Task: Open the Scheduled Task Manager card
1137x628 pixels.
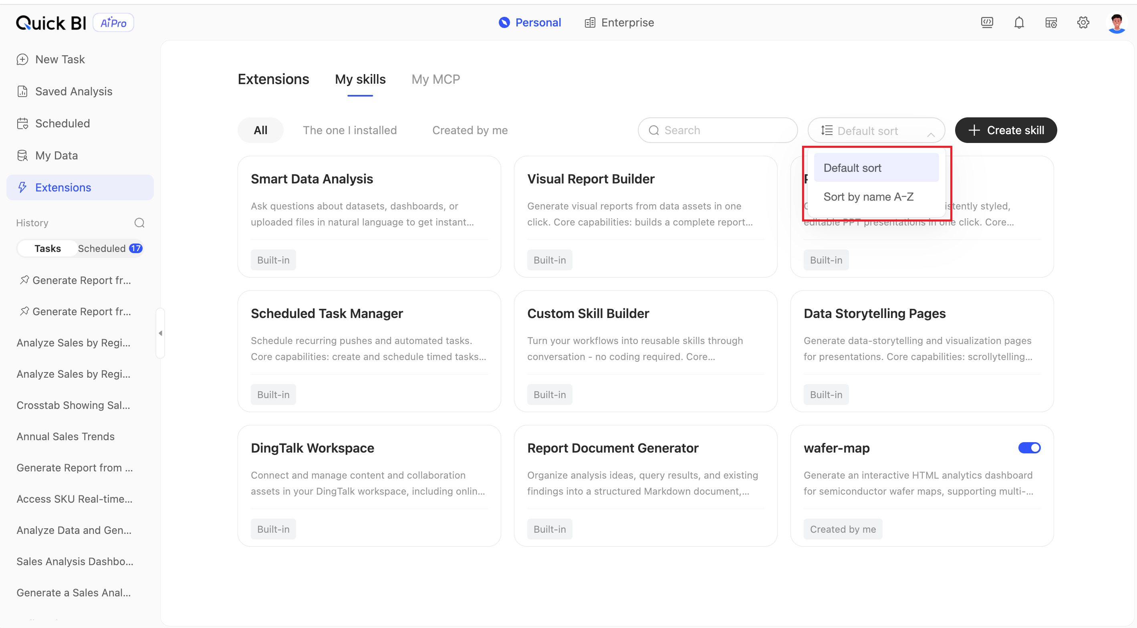Action: pyautogui.click(x=369, y=351)
